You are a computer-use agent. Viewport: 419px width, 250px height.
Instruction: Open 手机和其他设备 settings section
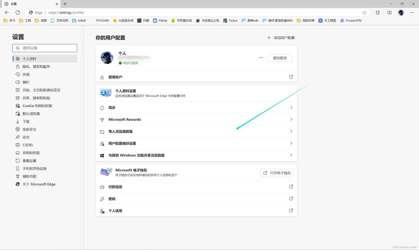pos(45,168)
